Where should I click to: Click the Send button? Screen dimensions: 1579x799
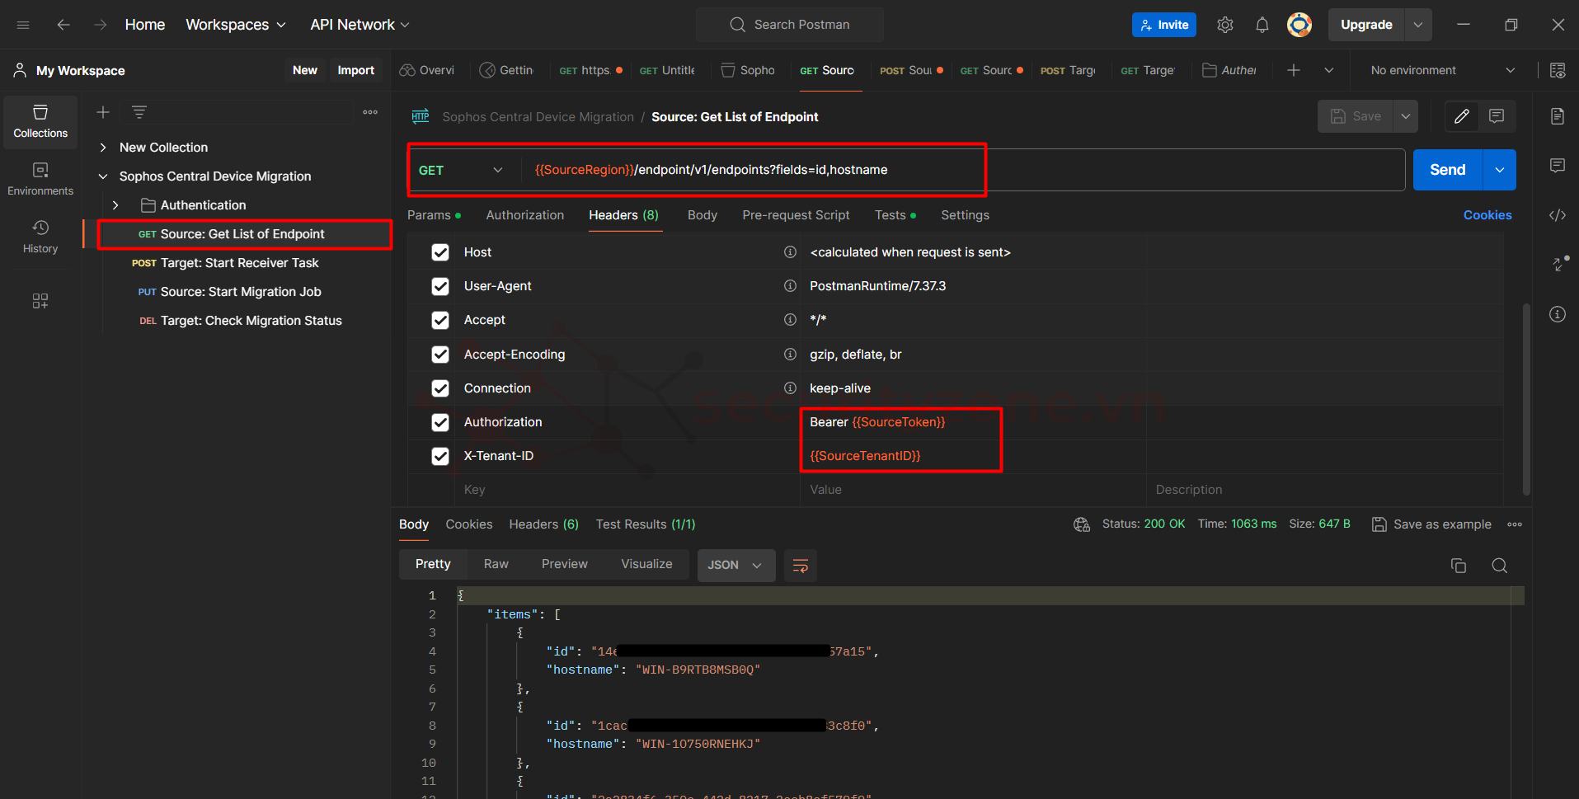click(1448, 170)
